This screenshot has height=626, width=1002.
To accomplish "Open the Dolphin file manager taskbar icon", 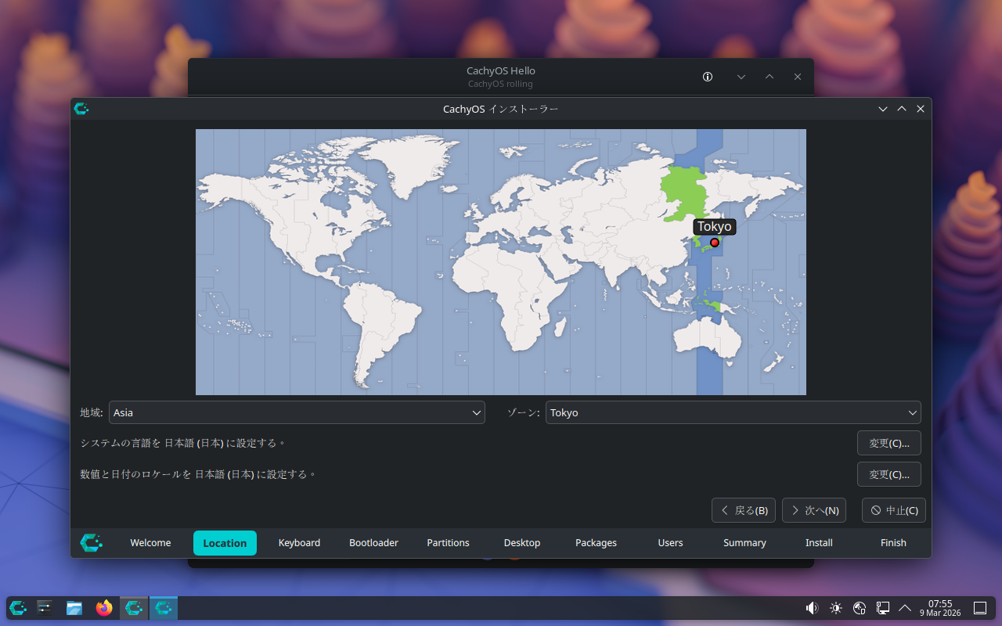I will click(74, 608).
